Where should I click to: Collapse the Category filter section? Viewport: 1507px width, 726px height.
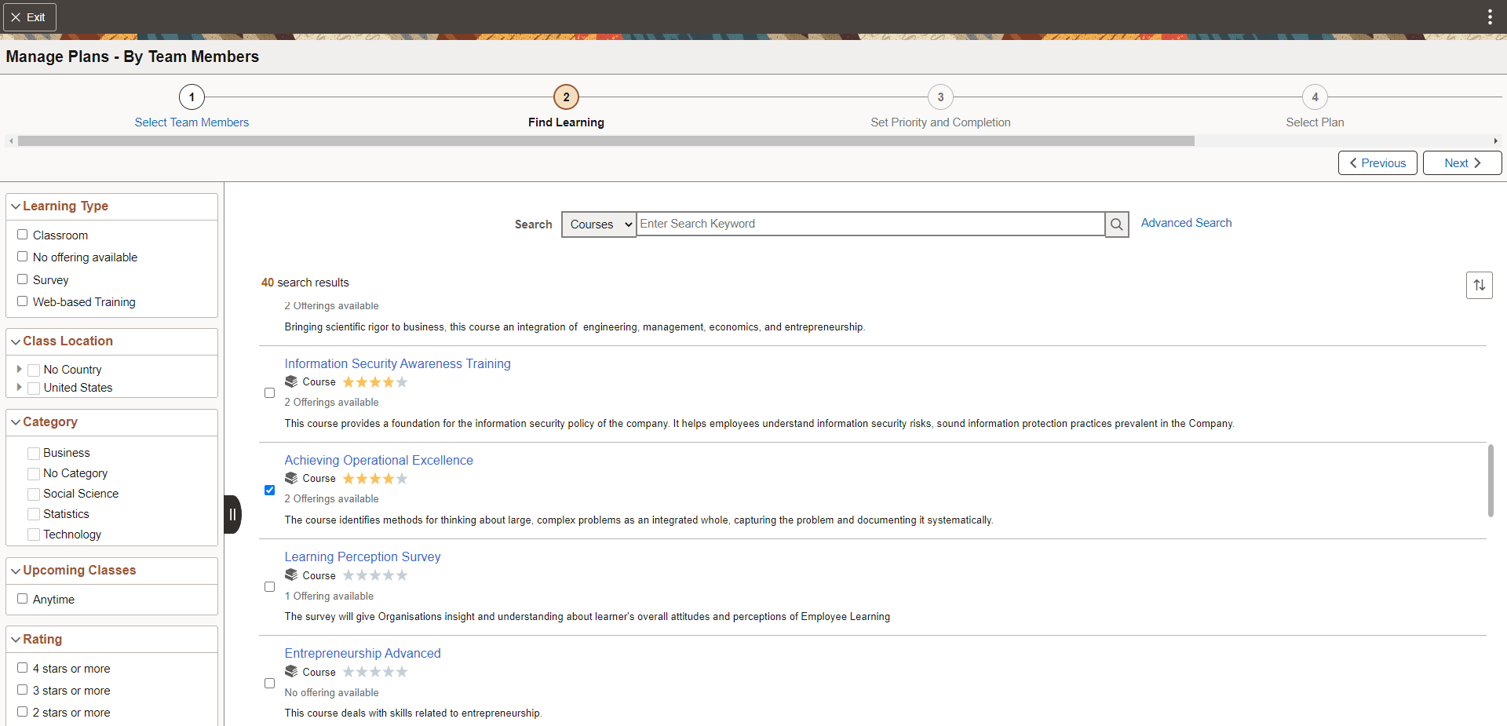click(16, 421)
